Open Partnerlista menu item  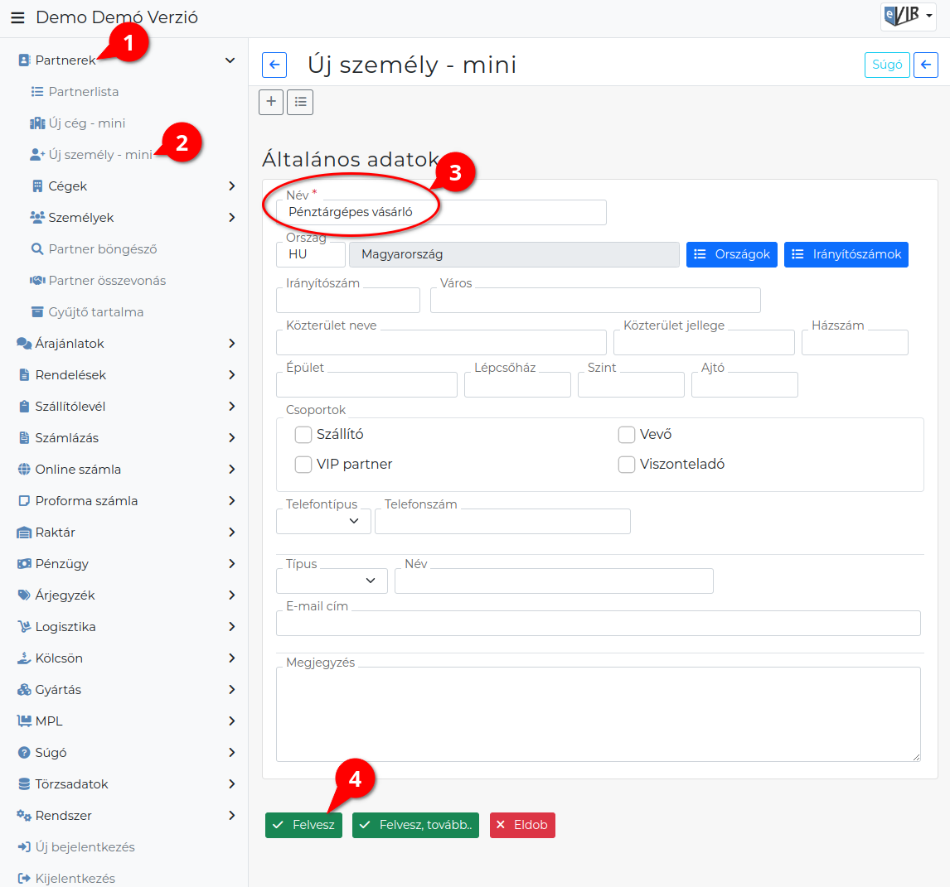83,91
